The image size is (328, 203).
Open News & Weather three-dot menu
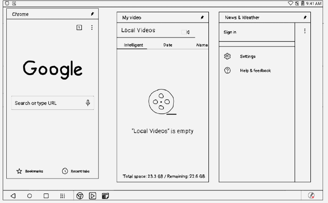click(x=305, y=31)
